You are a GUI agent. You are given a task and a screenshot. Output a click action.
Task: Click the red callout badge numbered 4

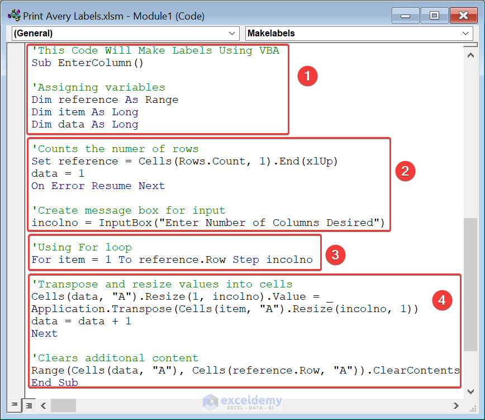tap(442, 300)
